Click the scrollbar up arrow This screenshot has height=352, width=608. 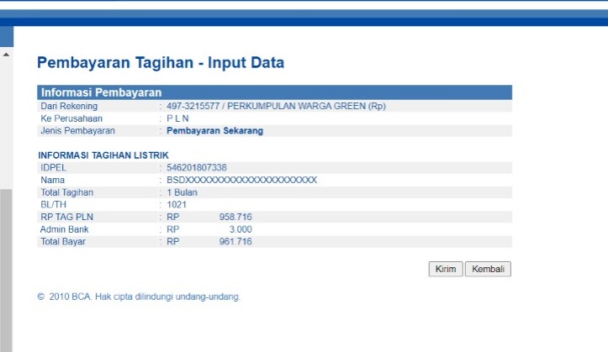point(6,55)
